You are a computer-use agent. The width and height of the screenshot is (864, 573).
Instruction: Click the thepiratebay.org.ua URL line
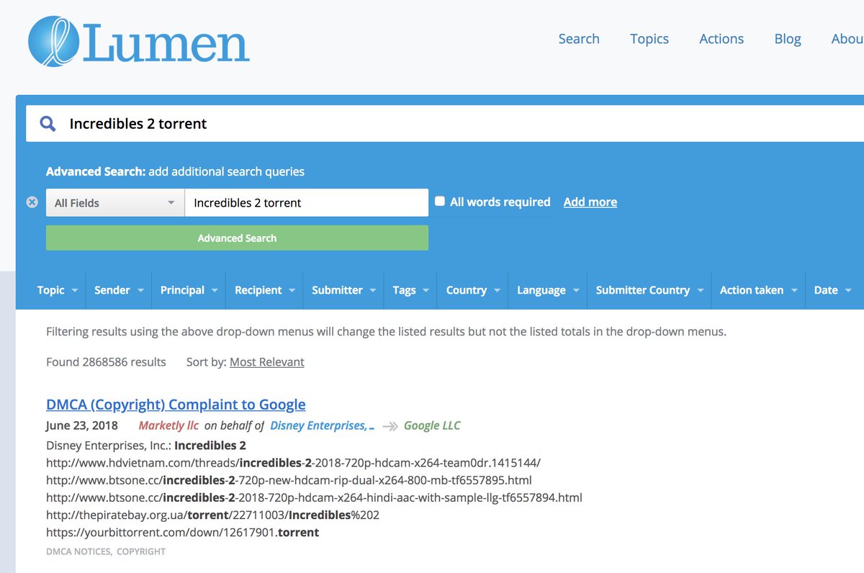(212, 515)
